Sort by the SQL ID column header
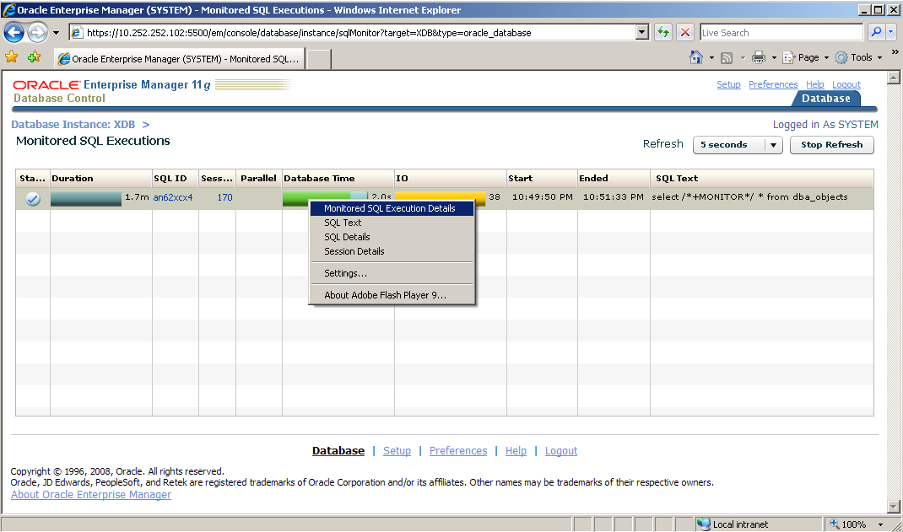The width and height of the screenshot is (903, 532). coord(175,178)
